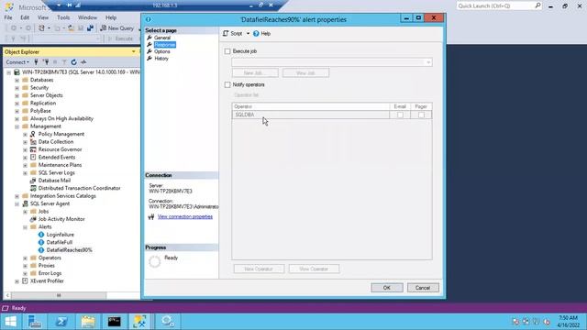The image size is (587, 330).
Task: Select the DatafileFull alert
Action: [x=59, y=242]
